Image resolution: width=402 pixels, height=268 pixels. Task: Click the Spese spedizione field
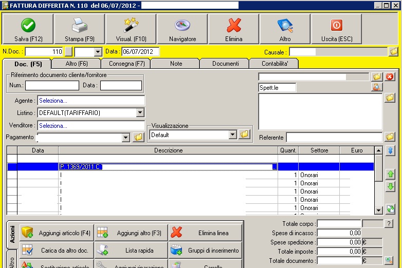(339, 242)
